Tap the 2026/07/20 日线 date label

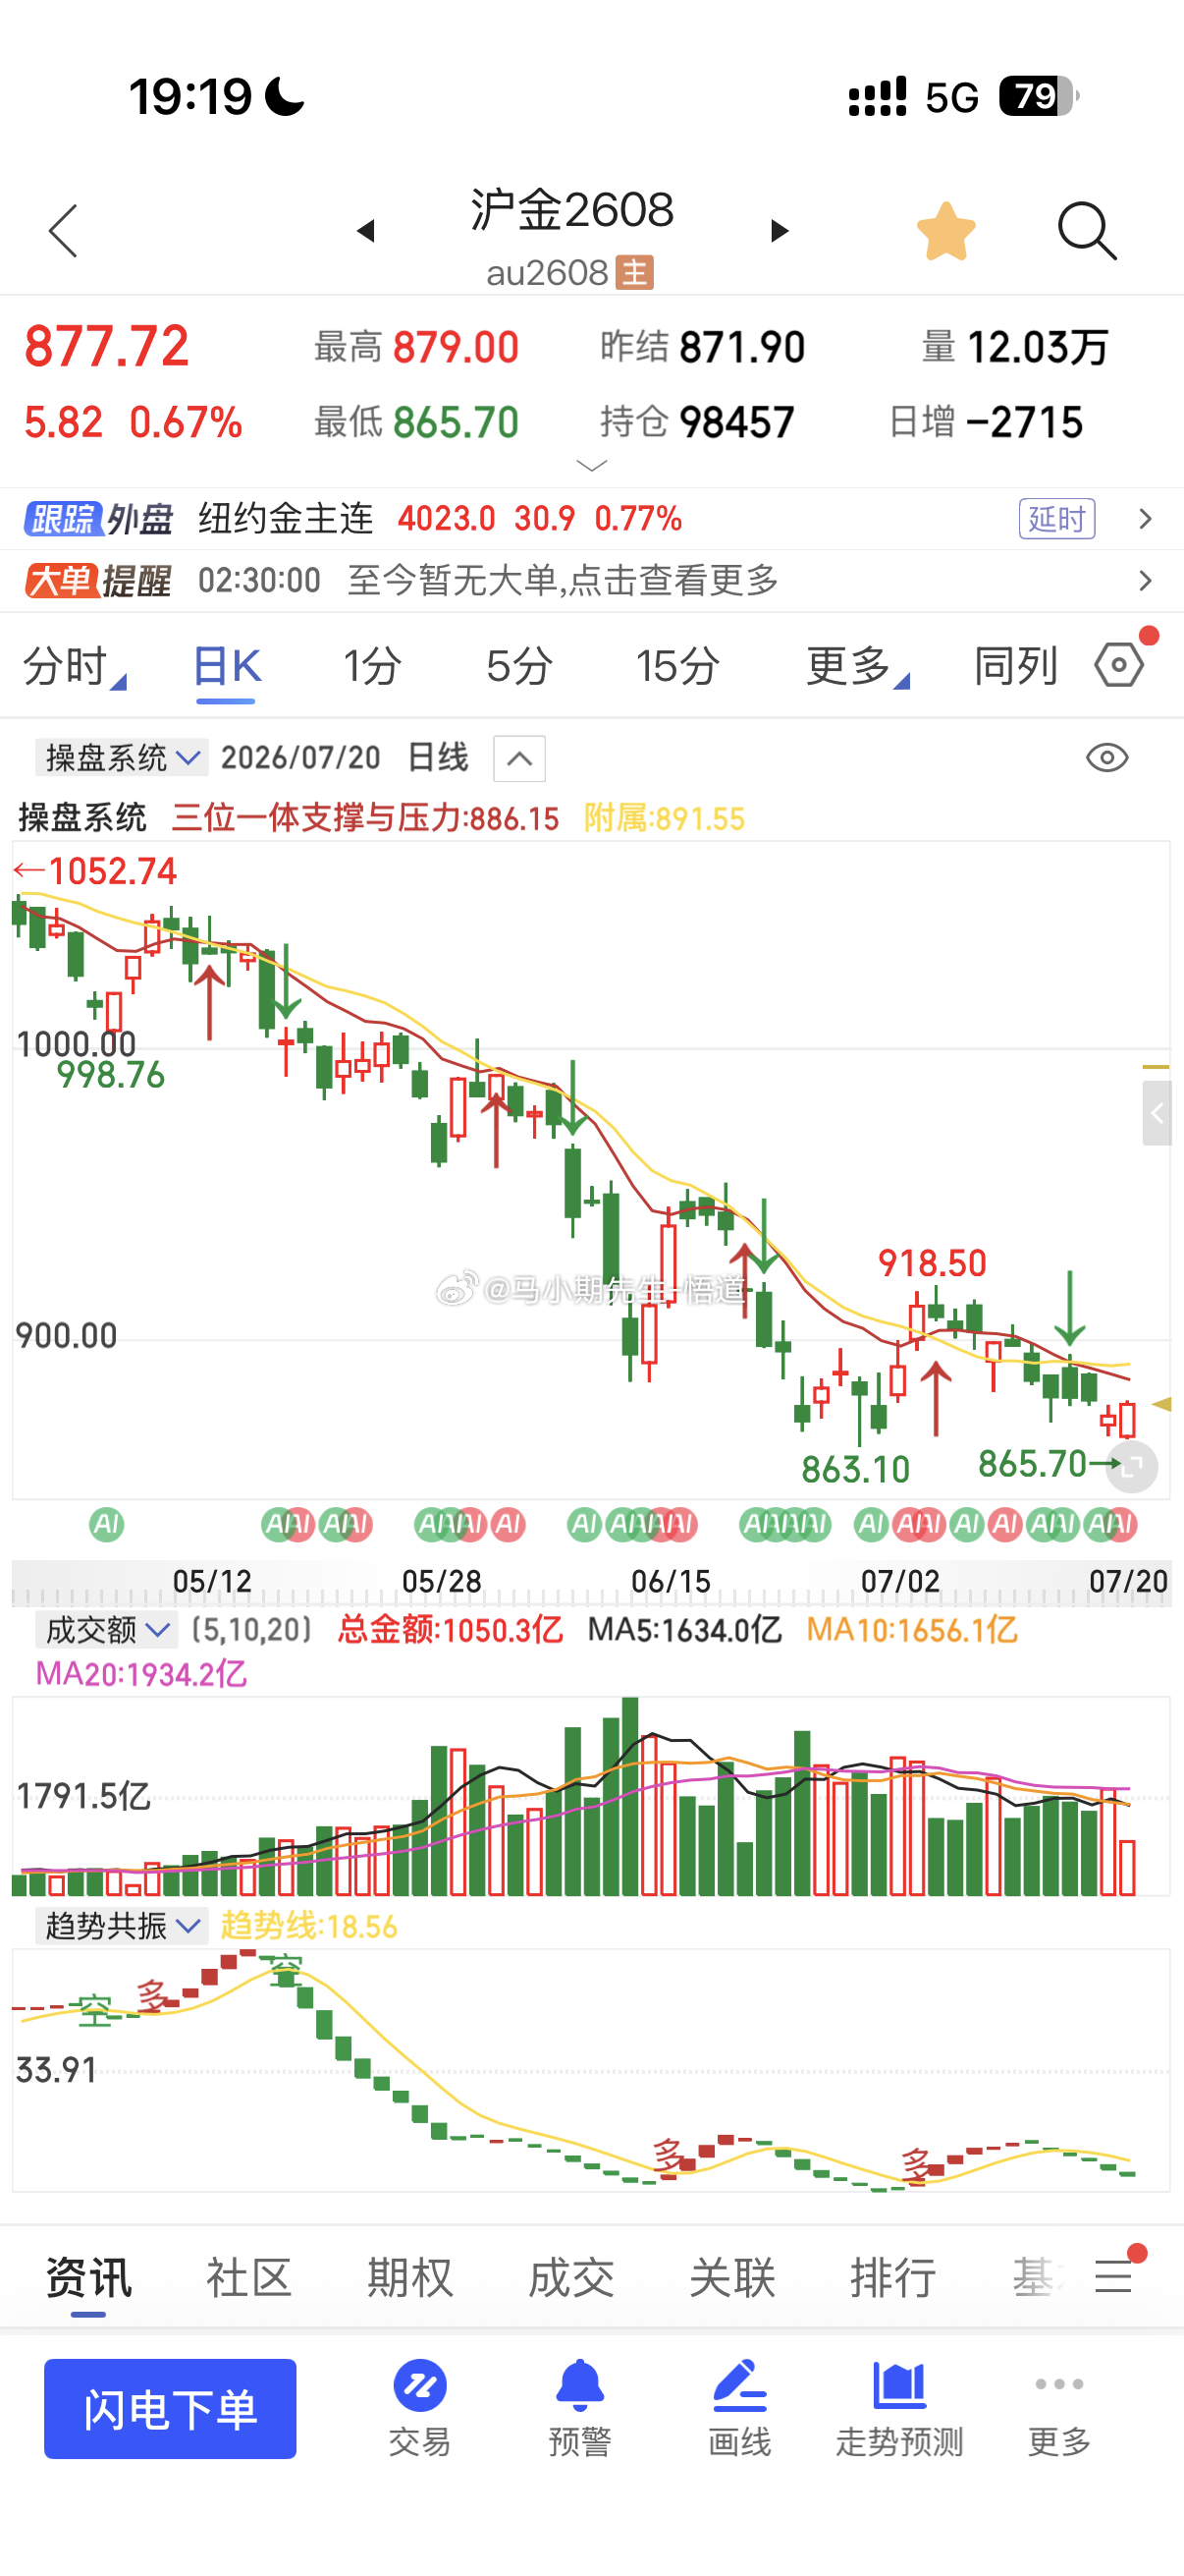[345, 758]
